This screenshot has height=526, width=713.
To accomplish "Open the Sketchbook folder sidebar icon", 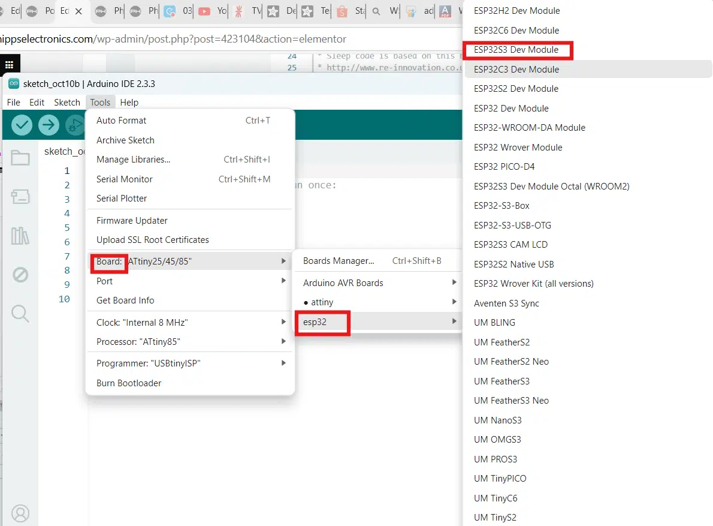I will (20, 158).
